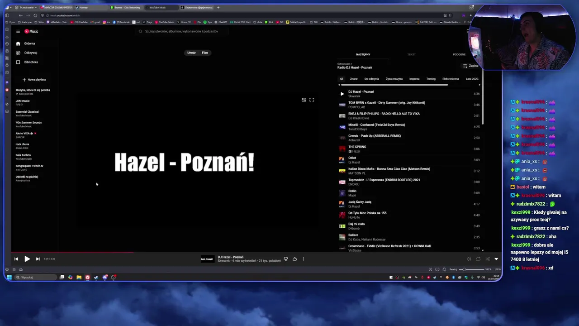Select Ballare by DJ Kuba track
The image size is (579, 326).
[x=409, y=237]
